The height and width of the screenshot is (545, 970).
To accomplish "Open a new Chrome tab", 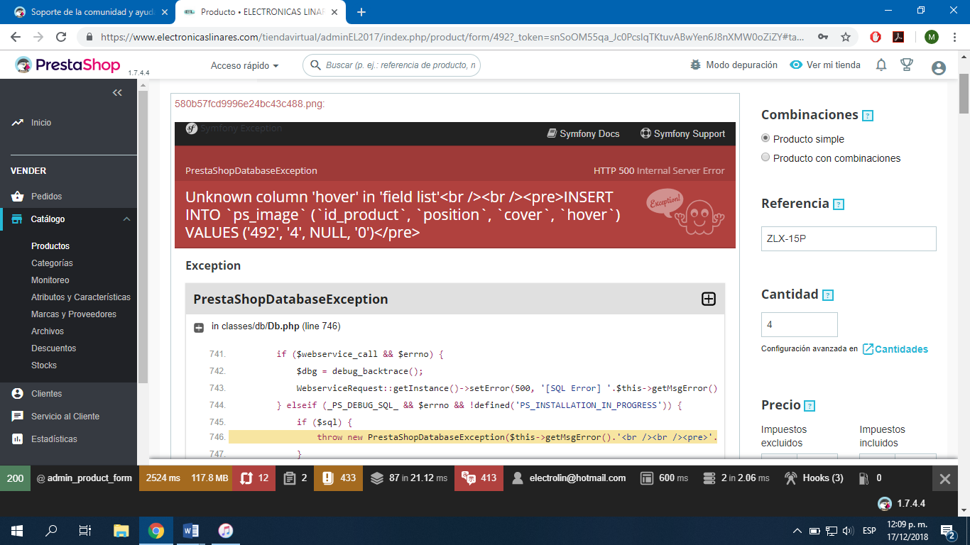I will pos(361,12).
